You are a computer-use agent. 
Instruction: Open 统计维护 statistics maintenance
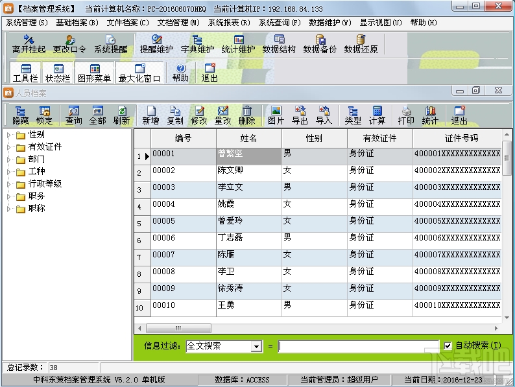point(238,44)
